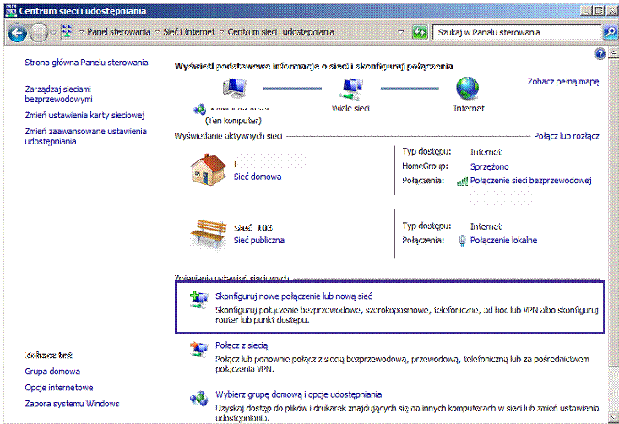
Task: Open Skonfiguruj nowe połączenie lub nową sieć
Action: click(294, 296)
